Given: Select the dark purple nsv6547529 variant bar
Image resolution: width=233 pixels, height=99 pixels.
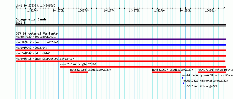Looking at the screenshot, I should [120, 39].
